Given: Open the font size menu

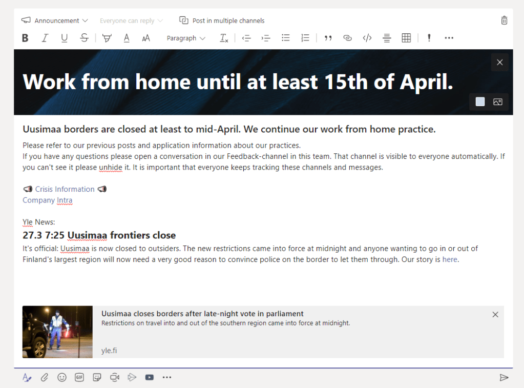Looking at the screenshot, I should click(x=146, y=38).
